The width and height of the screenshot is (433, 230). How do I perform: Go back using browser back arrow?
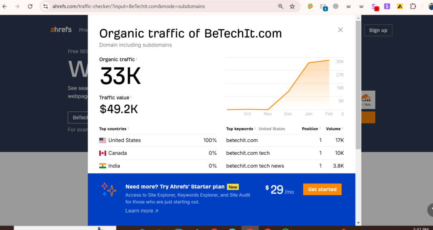tap(5, 6)
